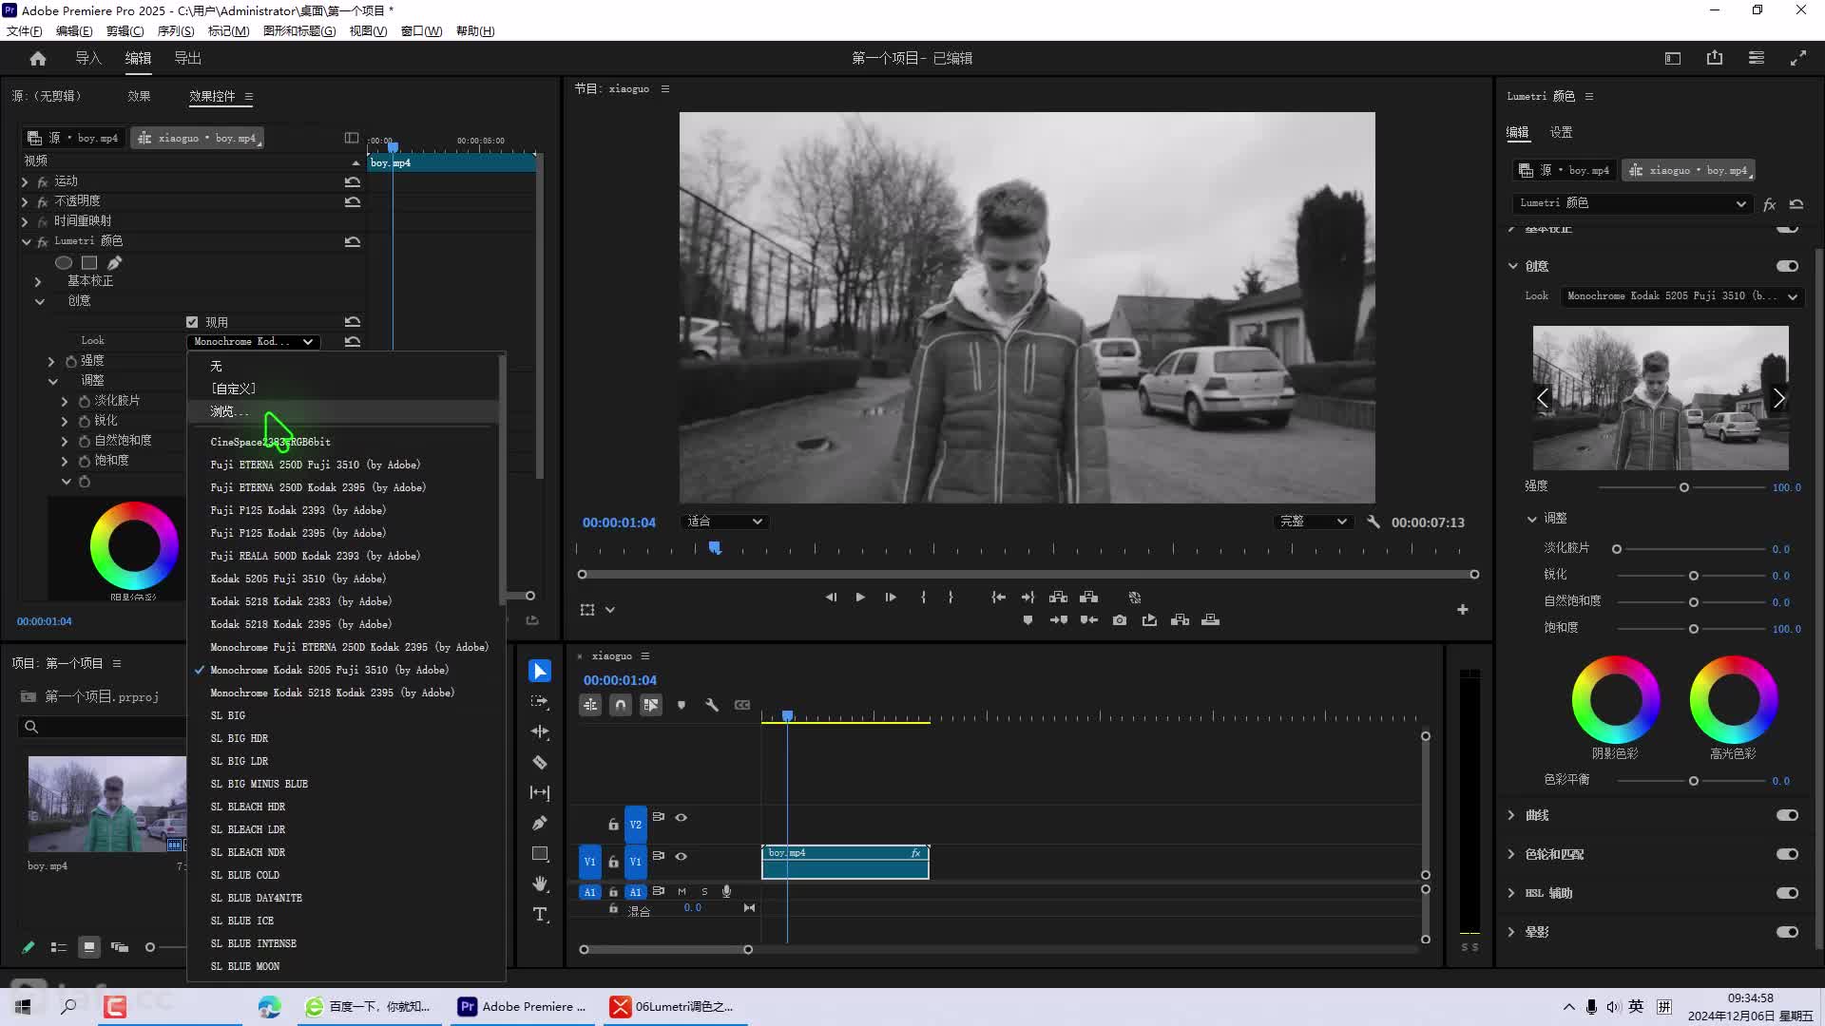Image resolution: width=1825 pixels, height=1026 pixels.
Task: Open the 文件(F) menu
Action: pyautogui.click(x=24, y=31)
